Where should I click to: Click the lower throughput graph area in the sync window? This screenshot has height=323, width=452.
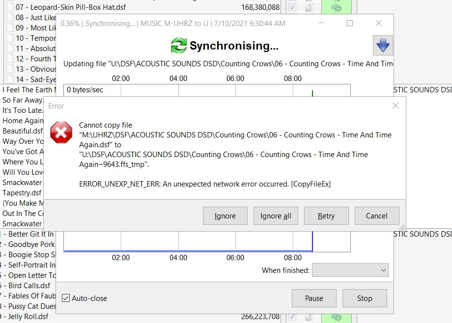tap(207, 242)
